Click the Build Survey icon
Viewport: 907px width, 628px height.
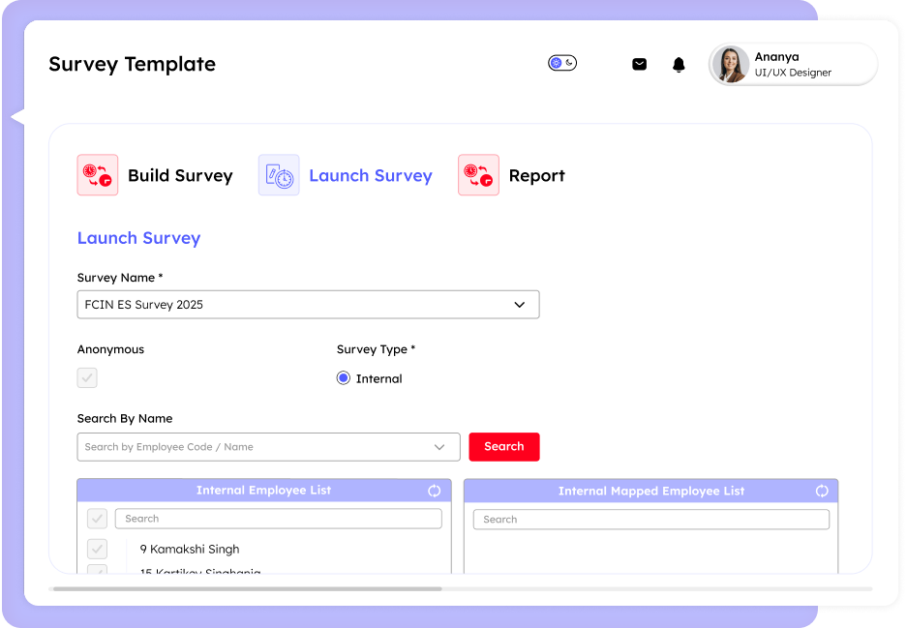[x=98, y=175]
